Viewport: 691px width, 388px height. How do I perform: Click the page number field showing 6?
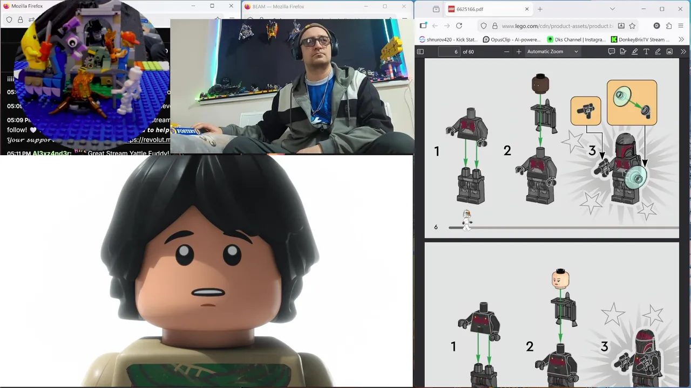449,52
